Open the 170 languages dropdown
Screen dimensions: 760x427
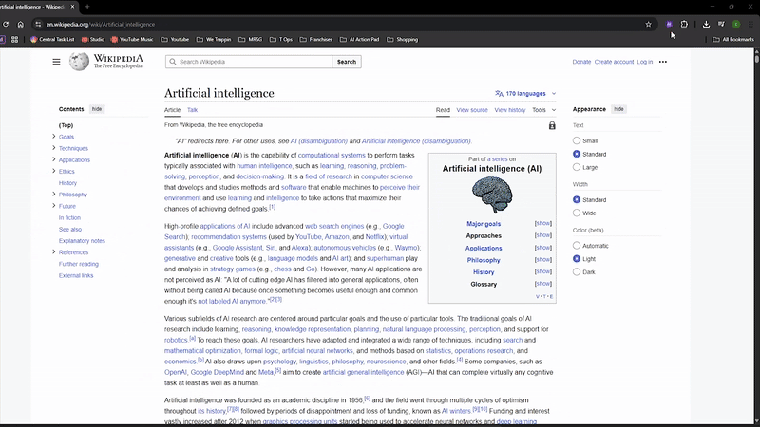pyautogui.click(x=525, y=94)
